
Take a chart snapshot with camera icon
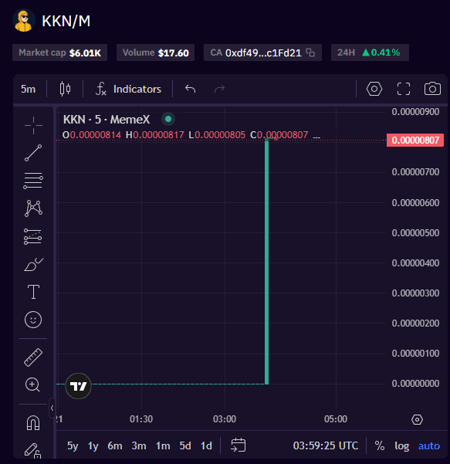[x=432, y=89]
